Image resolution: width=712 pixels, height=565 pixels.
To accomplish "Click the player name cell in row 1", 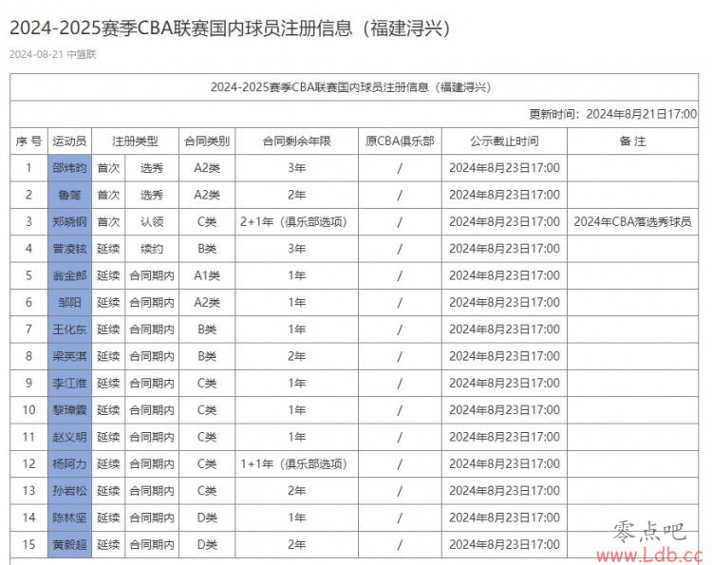I will (69, 168).
